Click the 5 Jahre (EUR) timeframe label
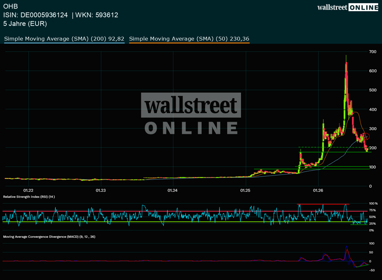382x280 pixels. coord(25,24)
